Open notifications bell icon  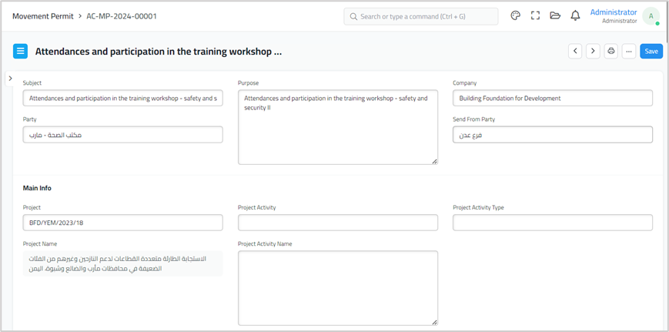click(575, 15)
